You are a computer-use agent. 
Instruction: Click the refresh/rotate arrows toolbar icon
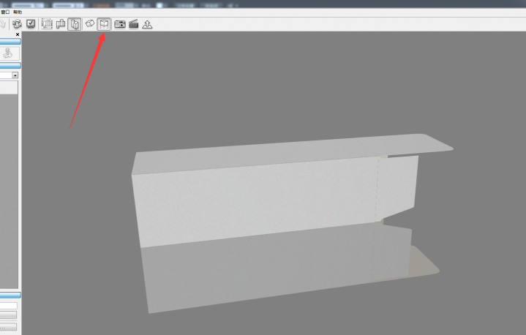click(17, 24)
